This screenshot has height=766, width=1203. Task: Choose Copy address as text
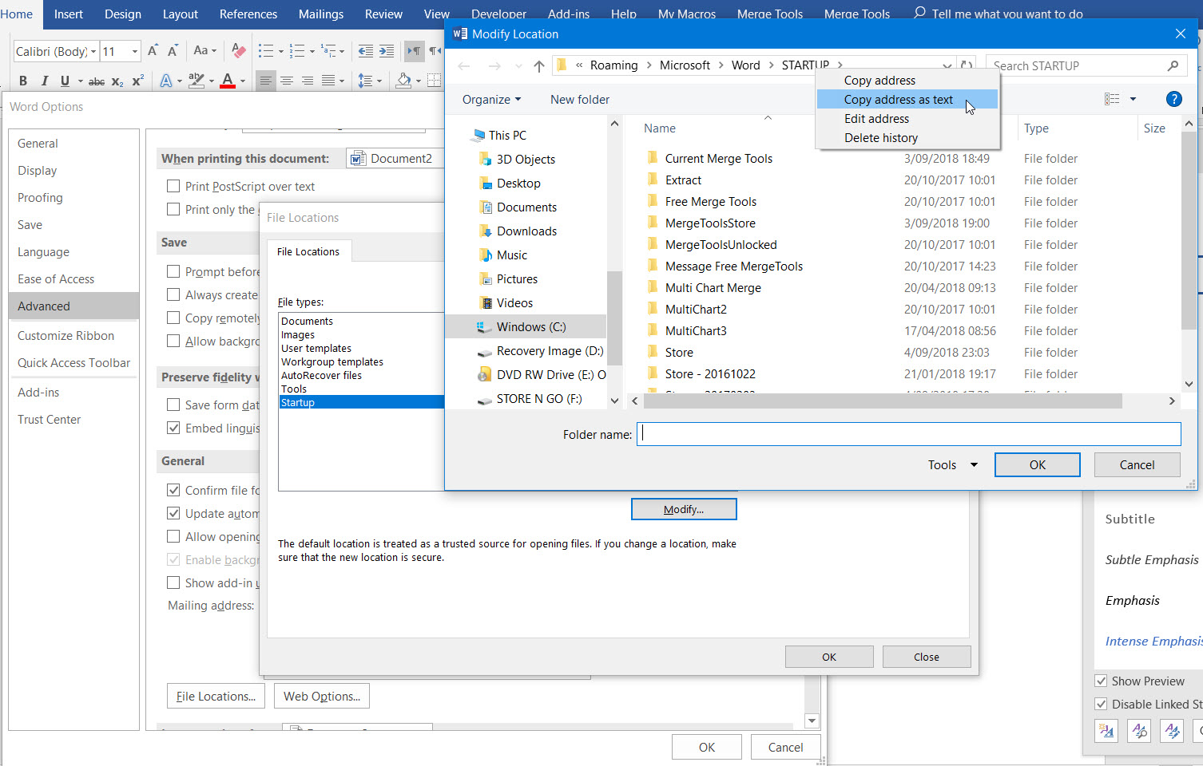(907, 99)
